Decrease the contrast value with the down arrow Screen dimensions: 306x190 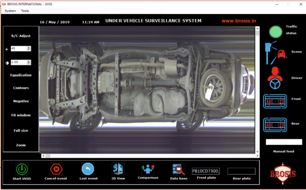point(29,63)
